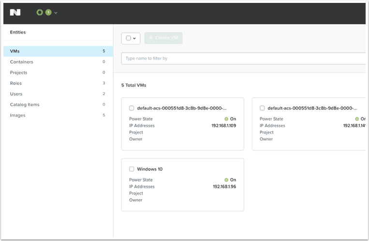Focus the 'Type name to filter by' field
The image size is (369, 241).
[242, 58]
